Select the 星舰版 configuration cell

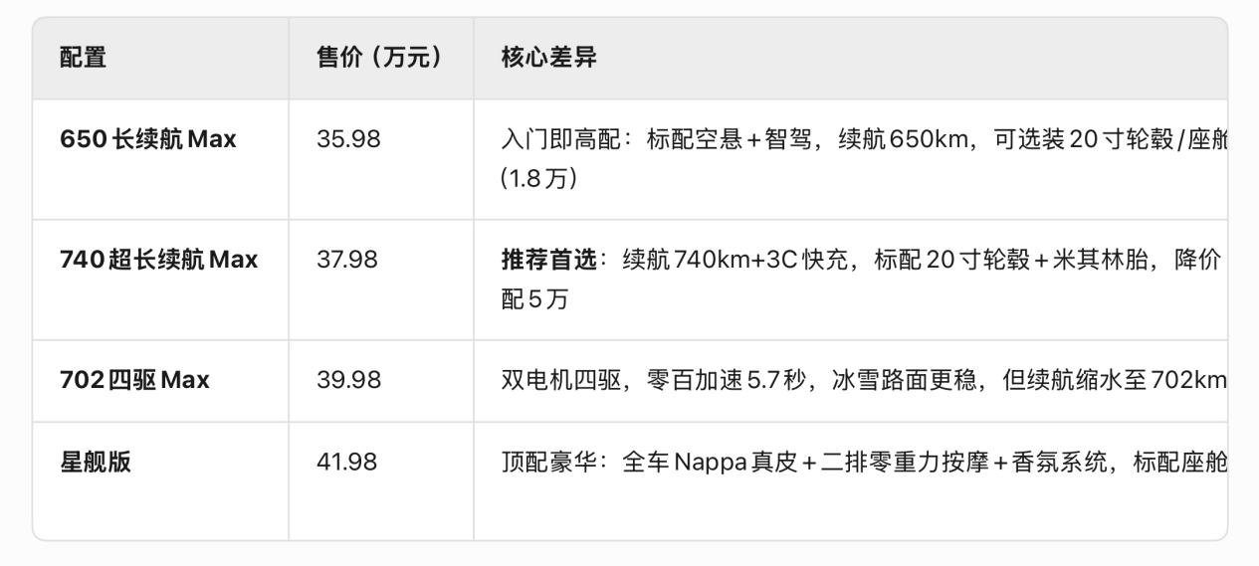coord(160,481)
